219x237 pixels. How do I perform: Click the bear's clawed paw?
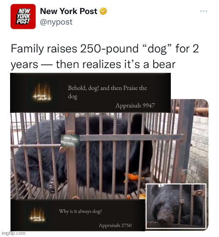51,183
